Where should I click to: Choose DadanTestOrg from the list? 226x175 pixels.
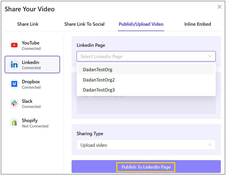click(98, 69)
